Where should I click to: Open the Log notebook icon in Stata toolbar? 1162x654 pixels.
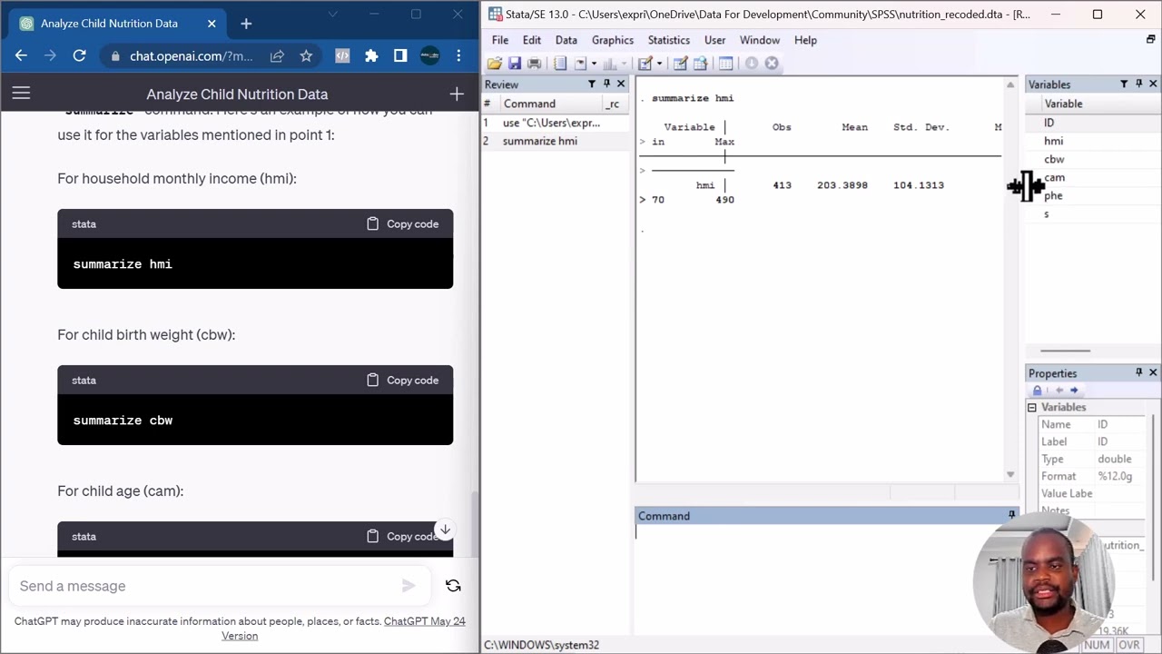pos(560,64)
